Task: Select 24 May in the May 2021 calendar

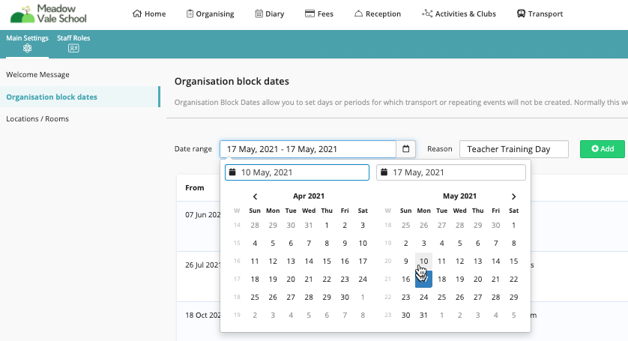Action: coord(423,298)
